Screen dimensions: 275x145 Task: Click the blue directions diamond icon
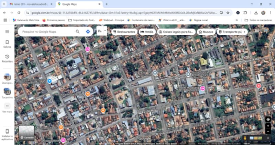coord(88,32)
